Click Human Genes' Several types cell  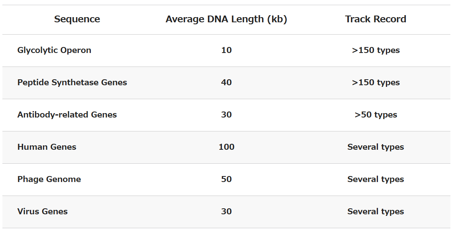coord(376,147)
